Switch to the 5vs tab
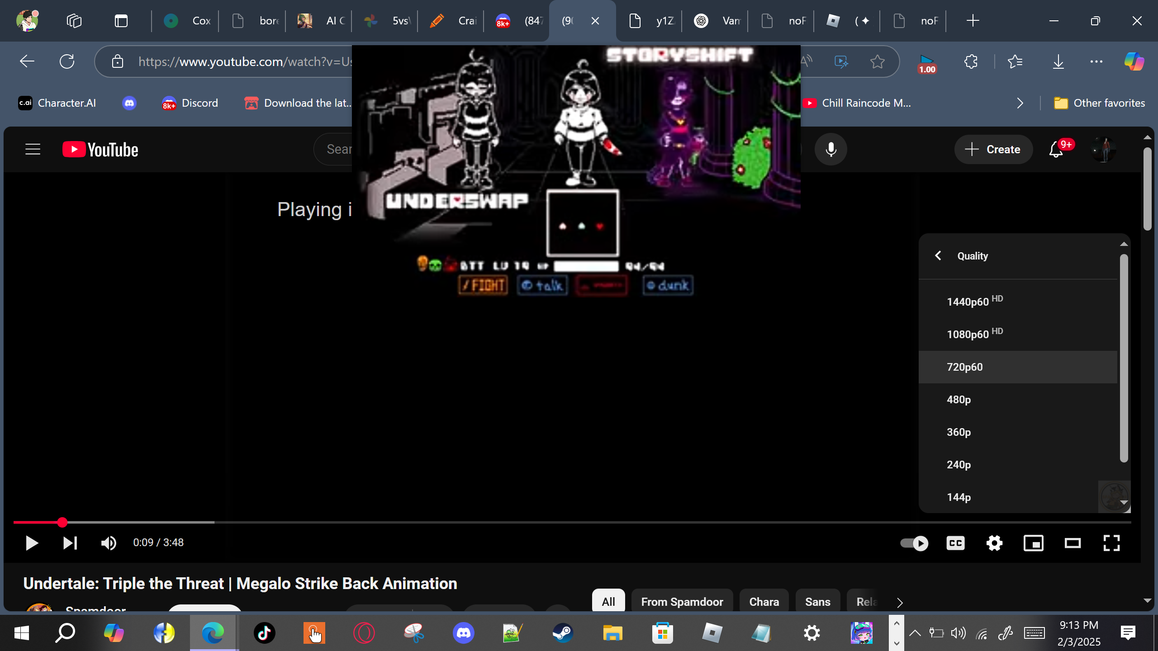This screenshot has width=1158, height=651. (x=386, y=21)
